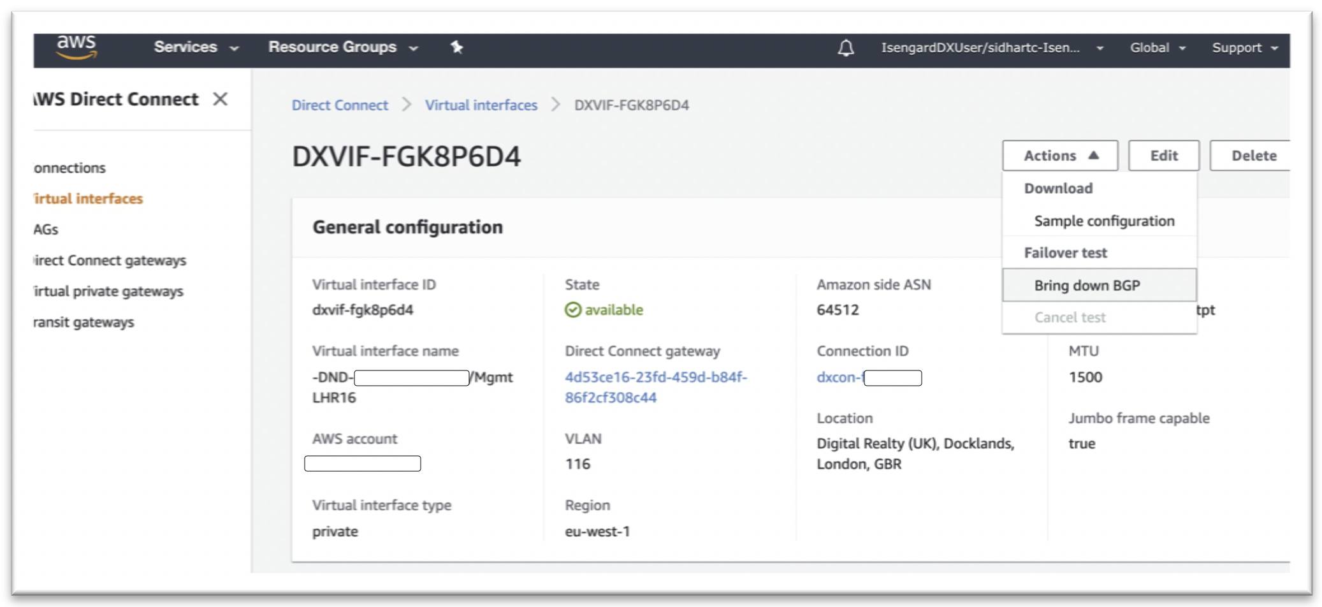Open the Global region selector

(x=1158, y=48)
